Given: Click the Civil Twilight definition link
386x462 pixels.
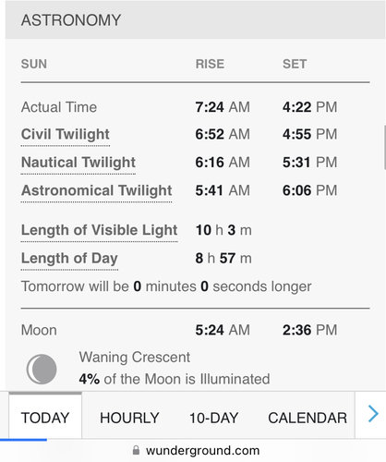Looking at the screenshot, I should [x=66, y=135].
